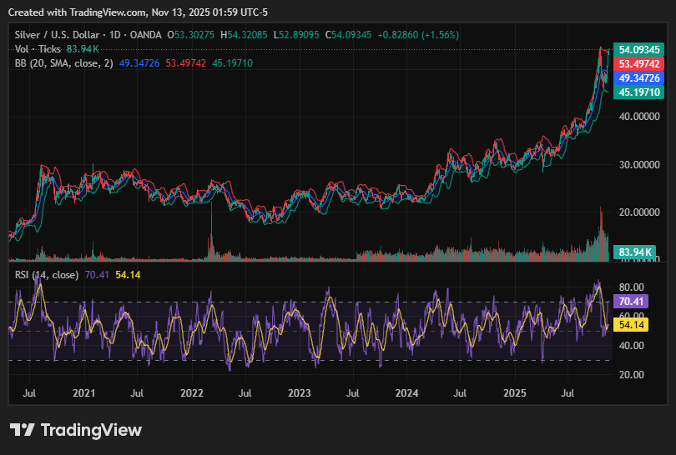Click the 2025 label on time axis
Screen dimensions: 676x455
point(515,392)
